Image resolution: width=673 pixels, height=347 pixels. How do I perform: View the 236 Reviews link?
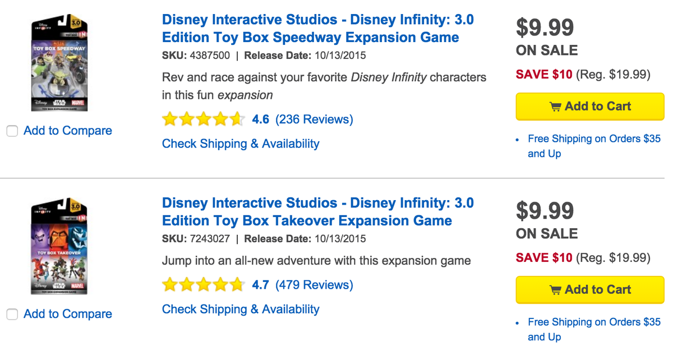(314, 119)
